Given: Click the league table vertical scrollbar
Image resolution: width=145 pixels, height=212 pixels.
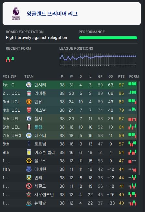Looking at the screenshot, I should (x=139, y=128).
